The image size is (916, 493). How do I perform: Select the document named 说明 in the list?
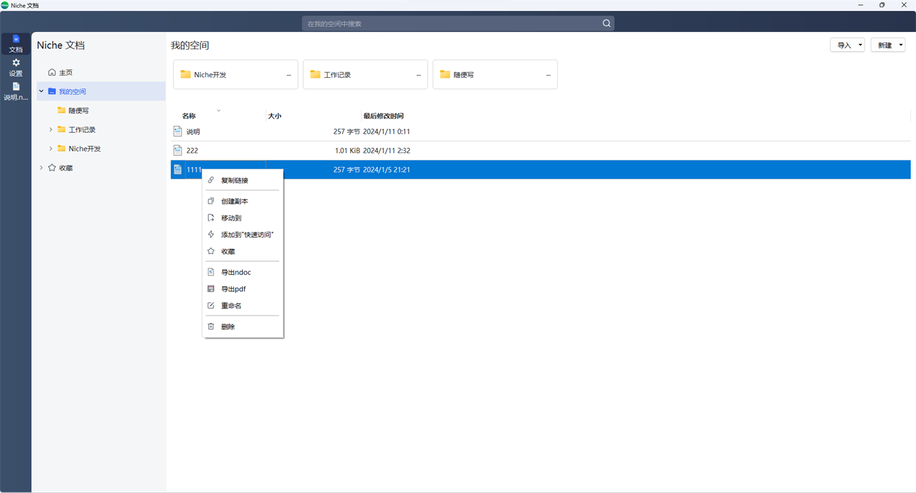pyautogui.click(x=192, y=131)
